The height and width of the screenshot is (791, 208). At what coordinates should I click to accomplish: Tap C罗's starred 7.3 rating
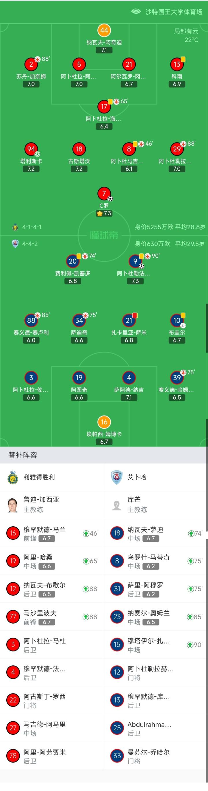104,213
